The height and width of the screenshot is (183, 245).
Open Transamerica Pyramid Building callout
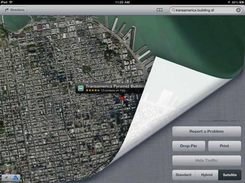(x=111, y=88)
